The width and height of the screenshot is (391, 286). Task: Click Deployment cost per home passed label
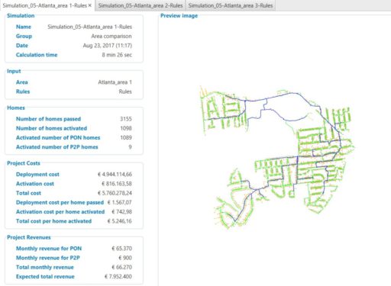60,203
